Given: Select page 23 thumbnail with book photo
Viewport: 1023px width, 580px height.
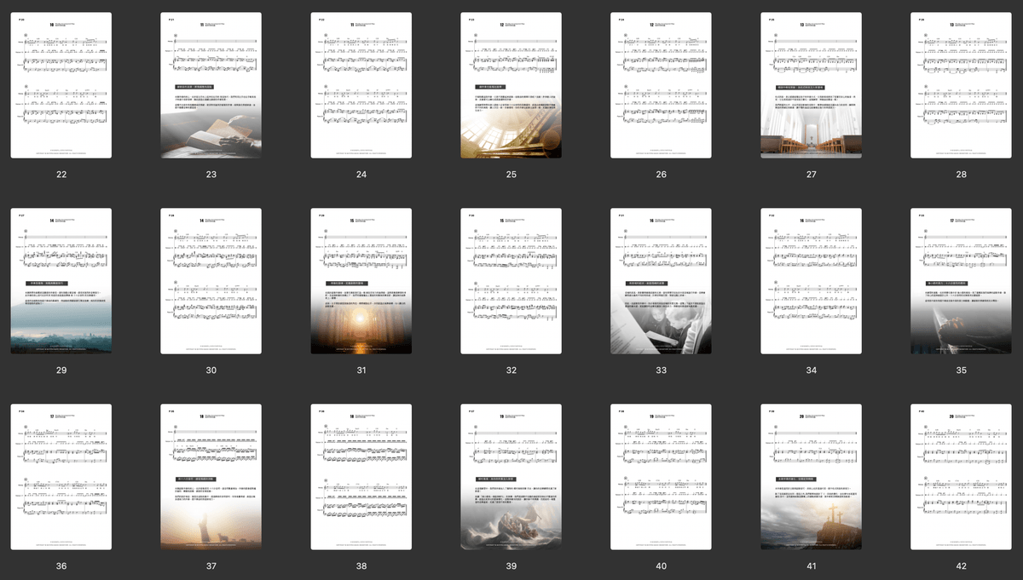Looking at the screenshot, I should tap(211, 85).
